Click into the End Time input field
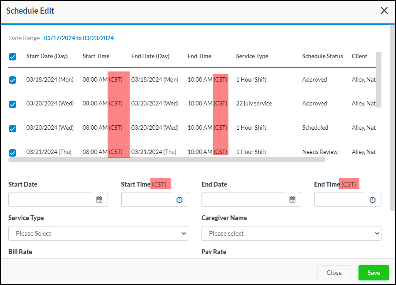 tap(340, 200)
